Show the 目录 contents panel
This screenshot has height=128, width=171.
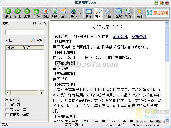pyautogui.click(x=89, y=13)
